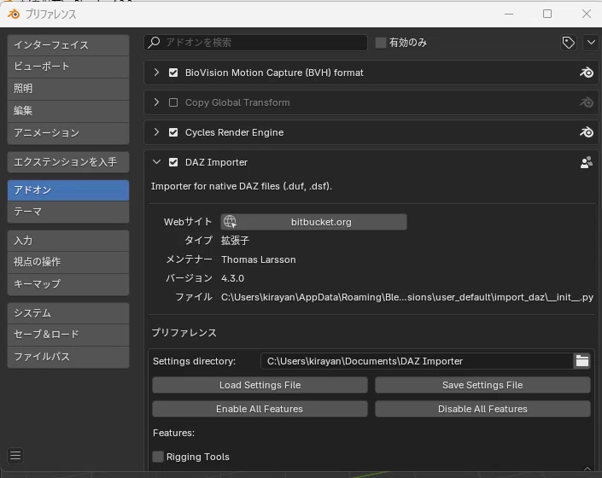Expand BioVision Motion Capture details

pos(156,72)
